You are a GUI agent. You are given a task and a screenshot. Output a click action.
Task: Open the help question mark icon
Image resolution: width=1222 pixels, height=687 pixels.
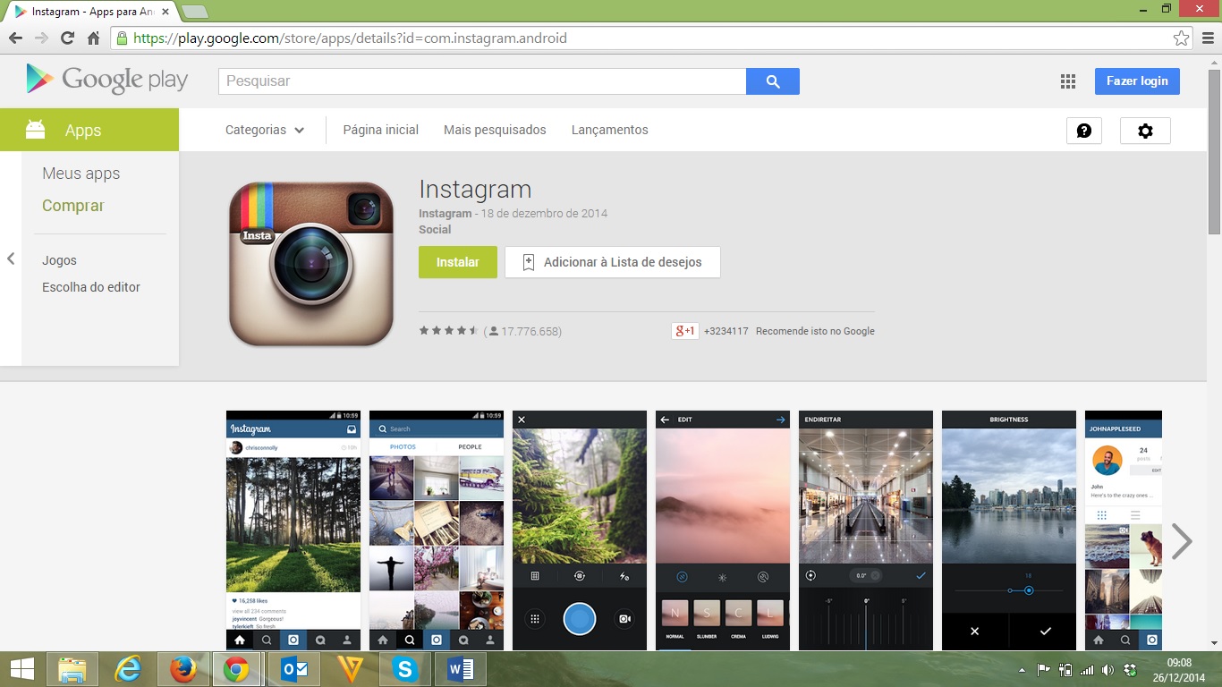tap(1083, 131)
